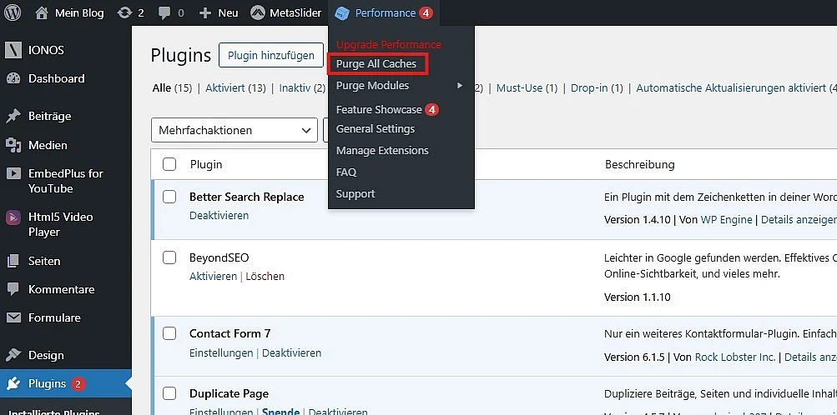Check the Duplicate Page checkbox

169,393
